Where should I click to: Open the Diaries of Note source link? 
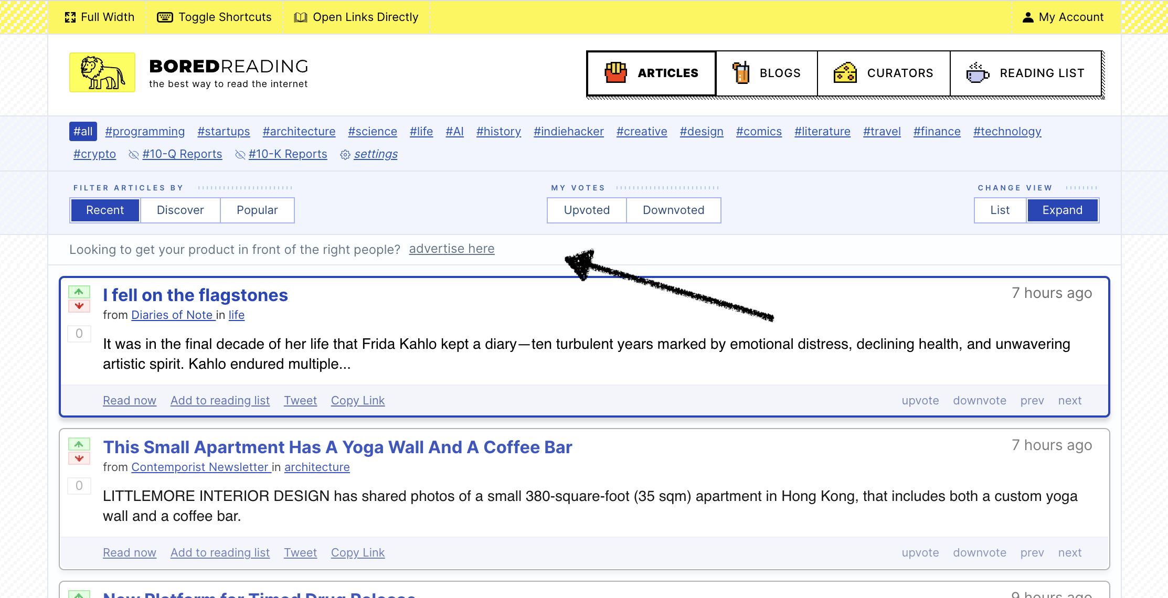click(172, 315)
